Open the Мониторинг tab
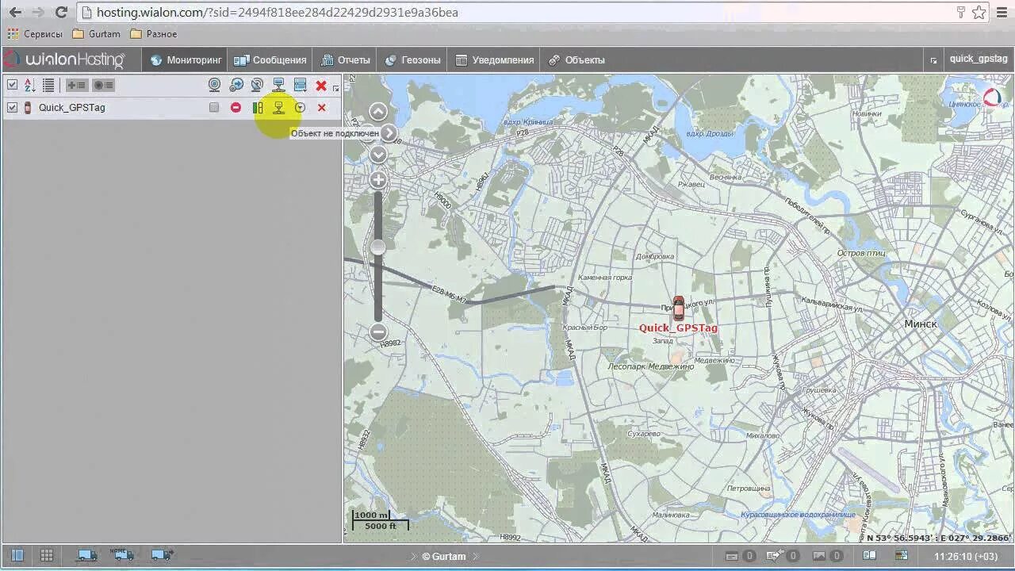1015x571 pixels. pos(186,59)
